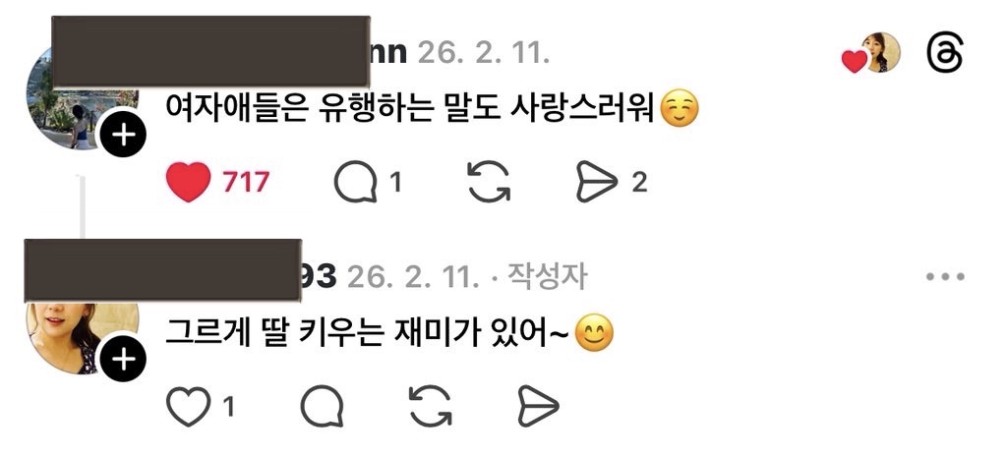Open first post's 26. 2. 11. timestamp
This screenshot has width=1007, height=456.
click(x=483, y=53)
